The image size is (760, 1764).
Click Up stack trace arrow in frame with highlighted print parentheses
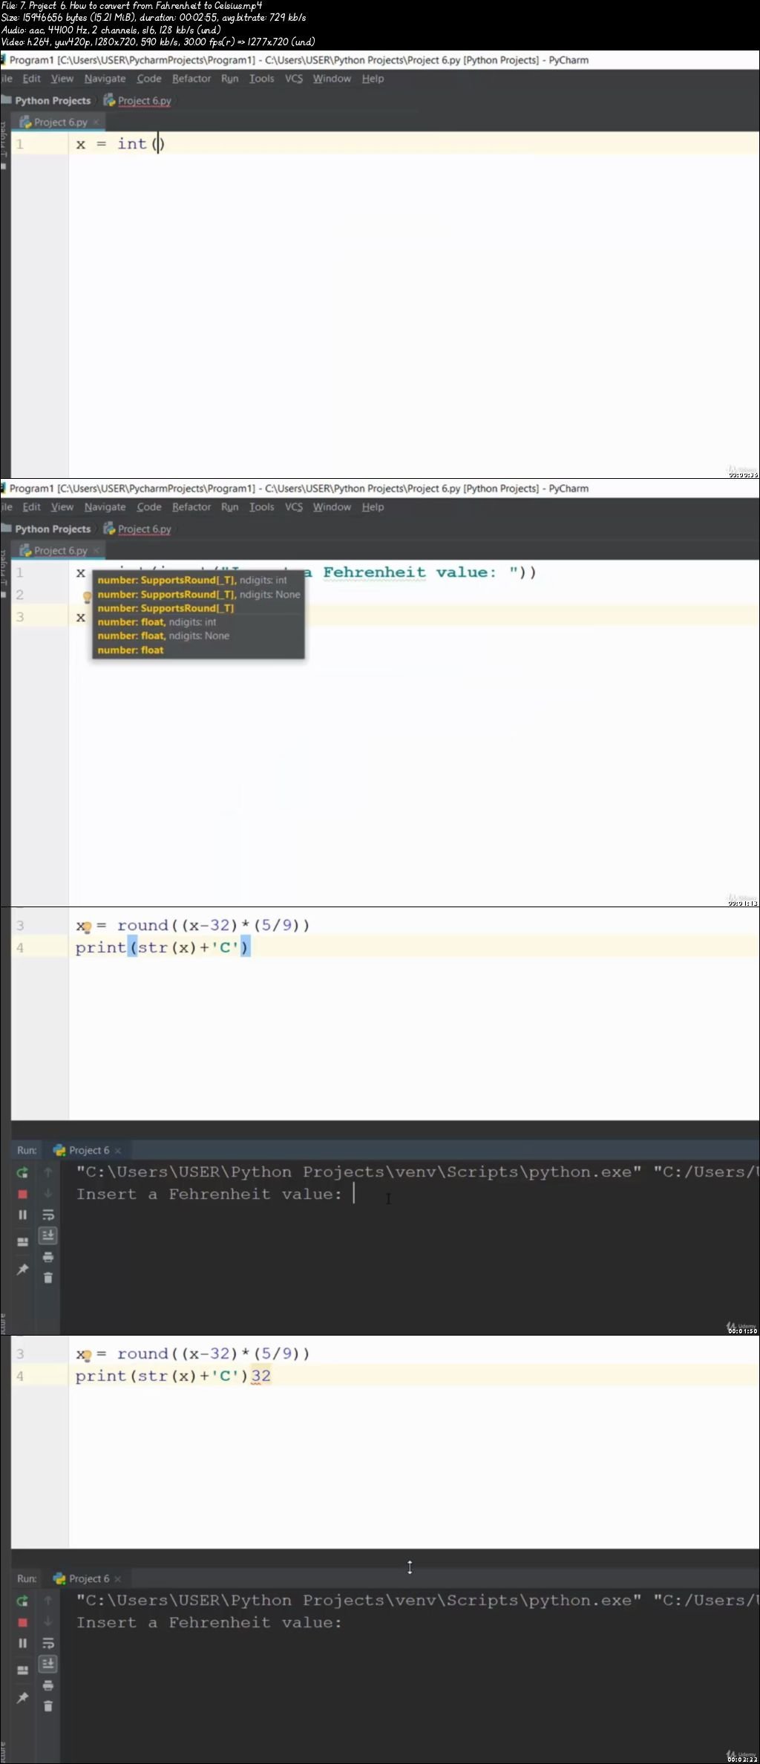click(x=48, y=1172)
